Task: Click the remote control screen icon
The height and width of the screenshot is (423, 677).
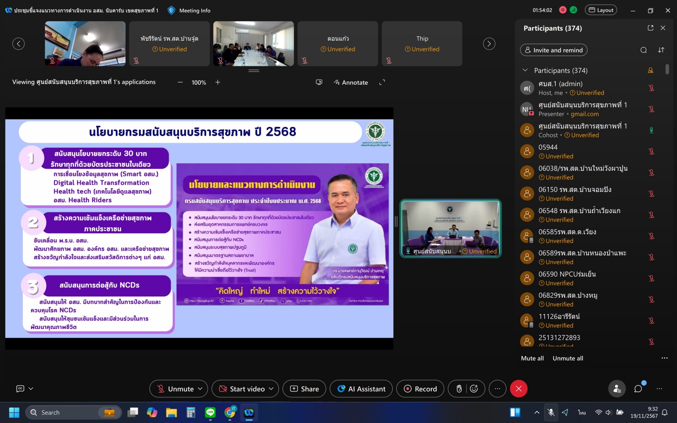Action: point(319,82)
